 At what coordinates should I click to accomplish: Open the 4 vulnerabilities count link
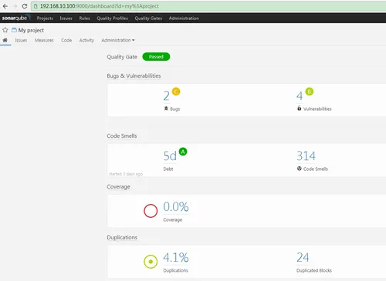[x=300, y=96]
